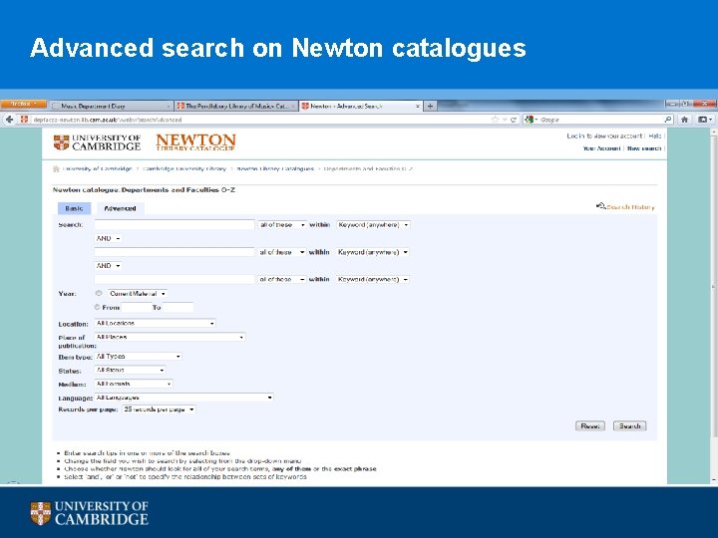
Task: Open first 'all of these' dropdown
Action: [x=282, y=225]
